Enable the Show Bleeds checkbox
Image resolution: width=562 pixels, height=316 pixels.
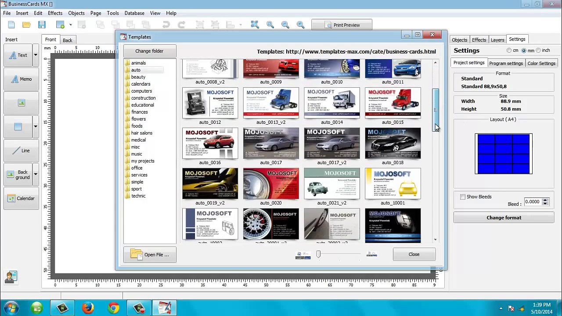pos(463,197)
